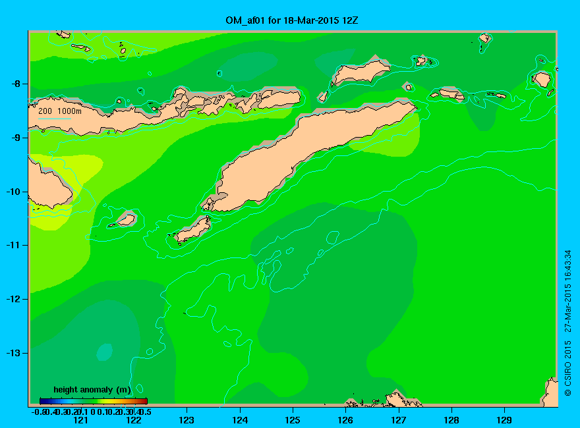
Task: Click the latitude label -12
Action: click(x=13, y=299)
